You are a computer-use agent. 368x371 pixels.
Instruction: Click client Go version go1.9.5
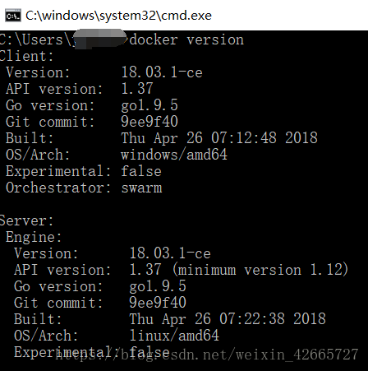[149, 105]
